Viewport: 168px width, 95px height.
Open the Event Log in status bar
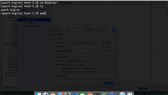pyautogui.click(x=159, y=87)
